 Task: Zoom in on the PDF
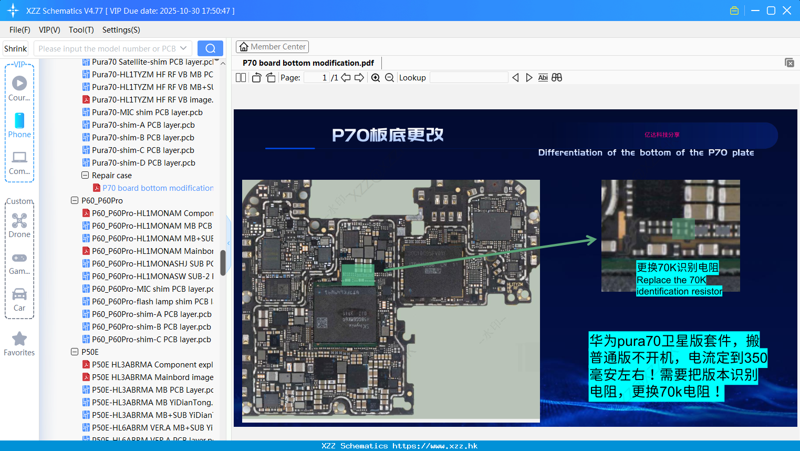tap(376, 78)
